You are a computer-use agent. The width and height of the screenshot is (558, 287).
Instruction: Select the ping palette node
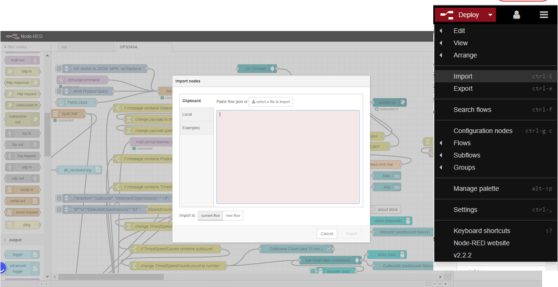(x=22, y=225)
